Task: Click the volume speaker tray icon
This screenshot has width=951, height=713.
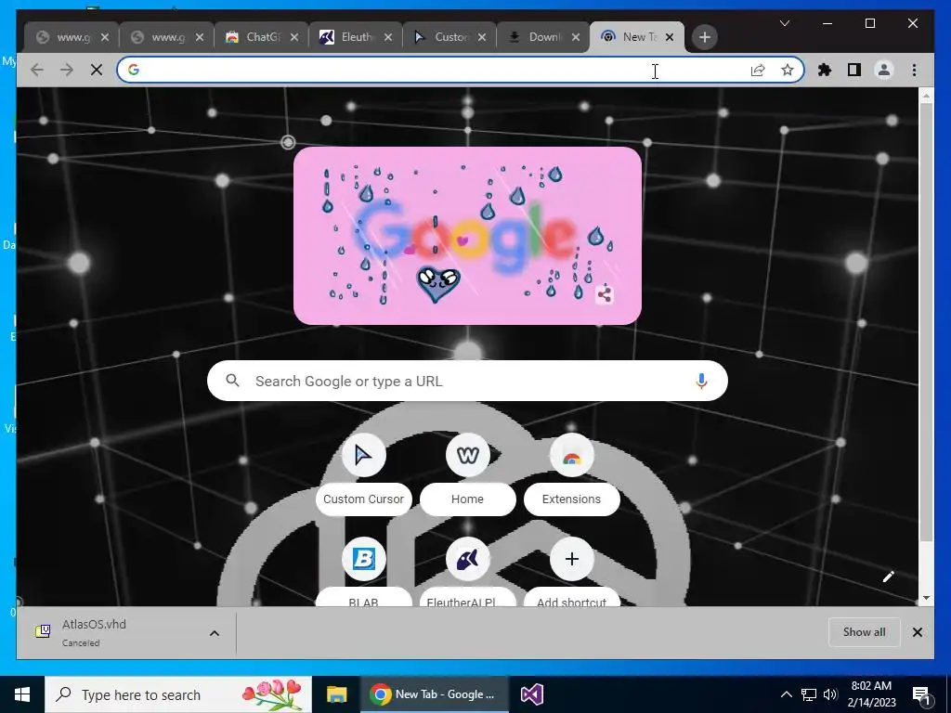Action: click(x=830, y=694)
